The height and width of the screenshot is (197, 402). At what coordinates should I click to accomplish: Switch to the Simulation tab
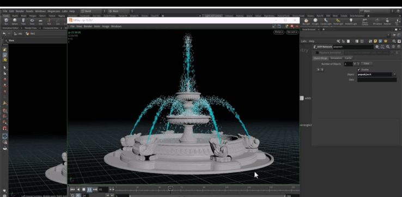336,58
